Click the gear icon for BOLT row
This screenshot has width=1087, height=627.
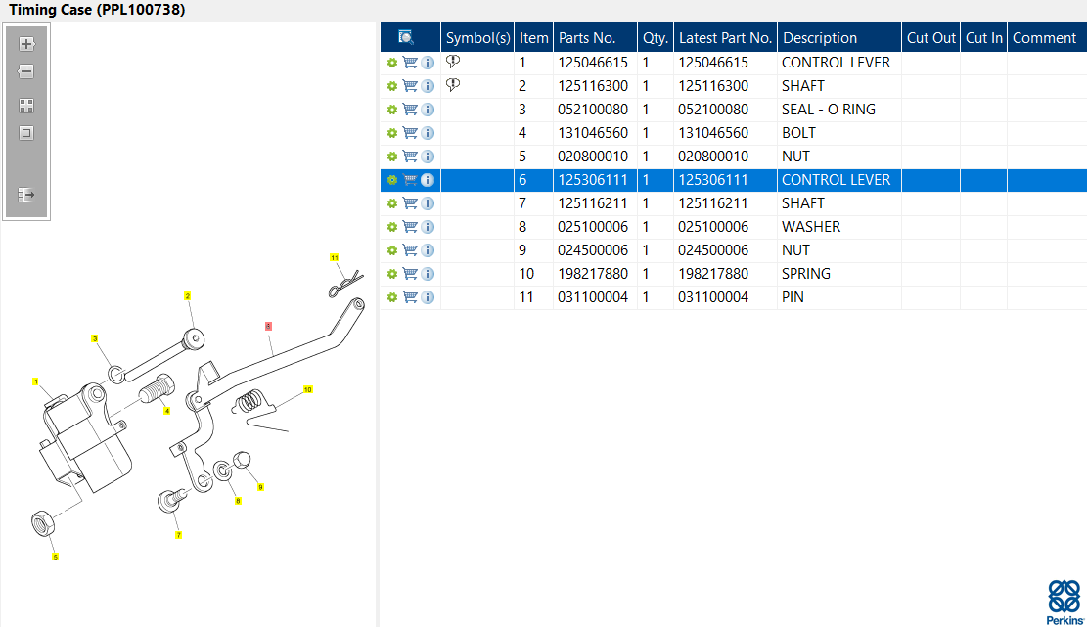[392, 133]
